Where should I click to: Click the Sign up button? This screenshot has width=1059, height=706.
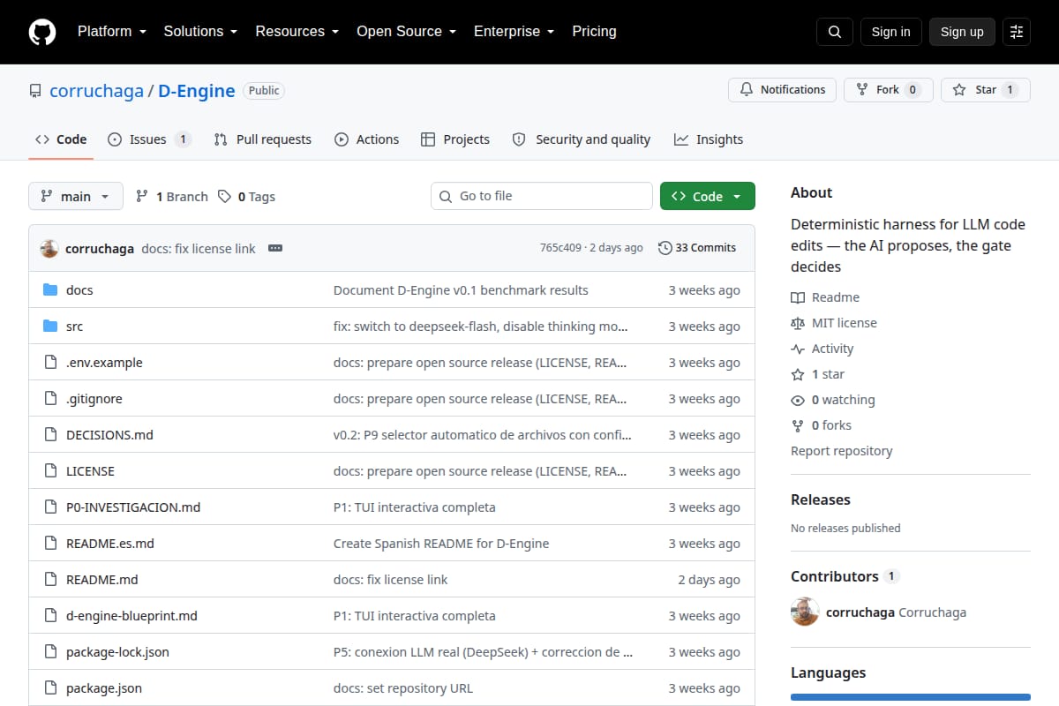962,32
